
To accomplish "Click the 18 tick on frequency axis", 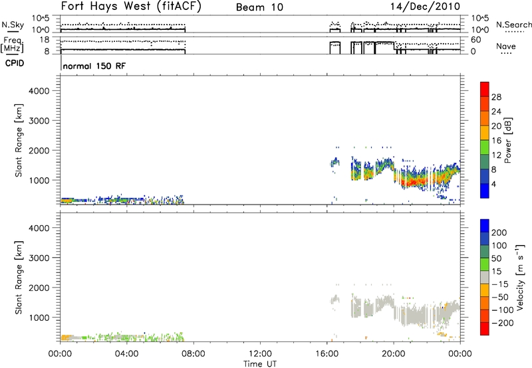I will pyautogui.click(x=45, y=40).
